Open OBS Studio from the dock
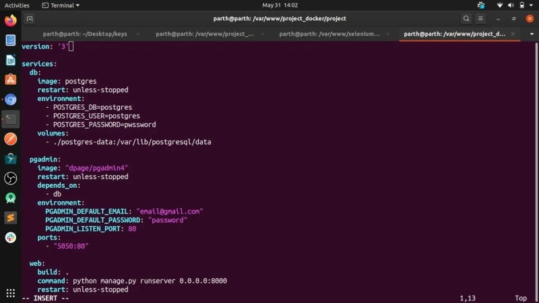 [11, 178]
